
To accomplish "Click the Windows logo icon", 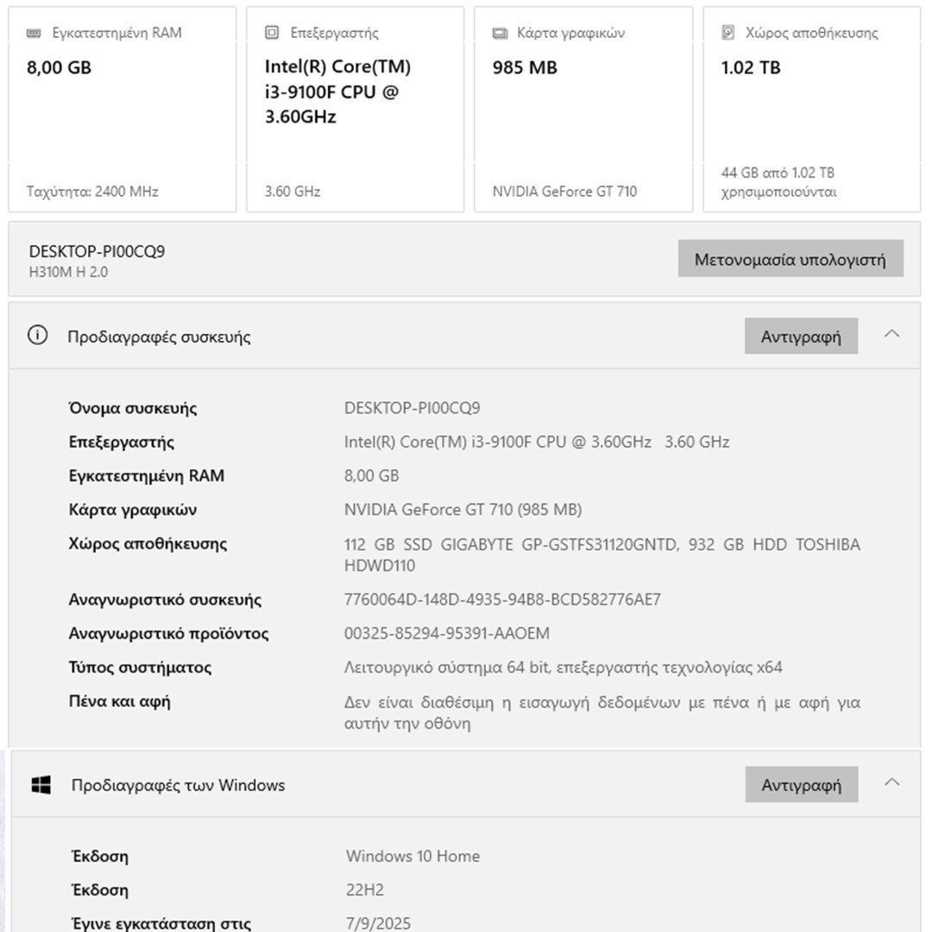I will coord(41,784).
